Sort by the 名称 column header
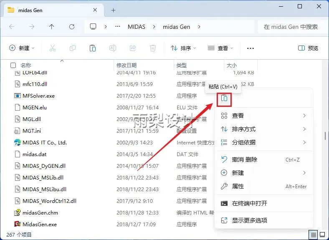This screenshot has width=329, height=240. pos(26,65)
